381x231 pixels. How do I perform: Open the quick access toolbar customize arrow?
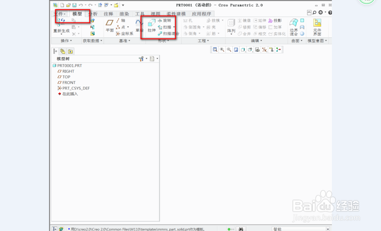click(x=123, y=5)
